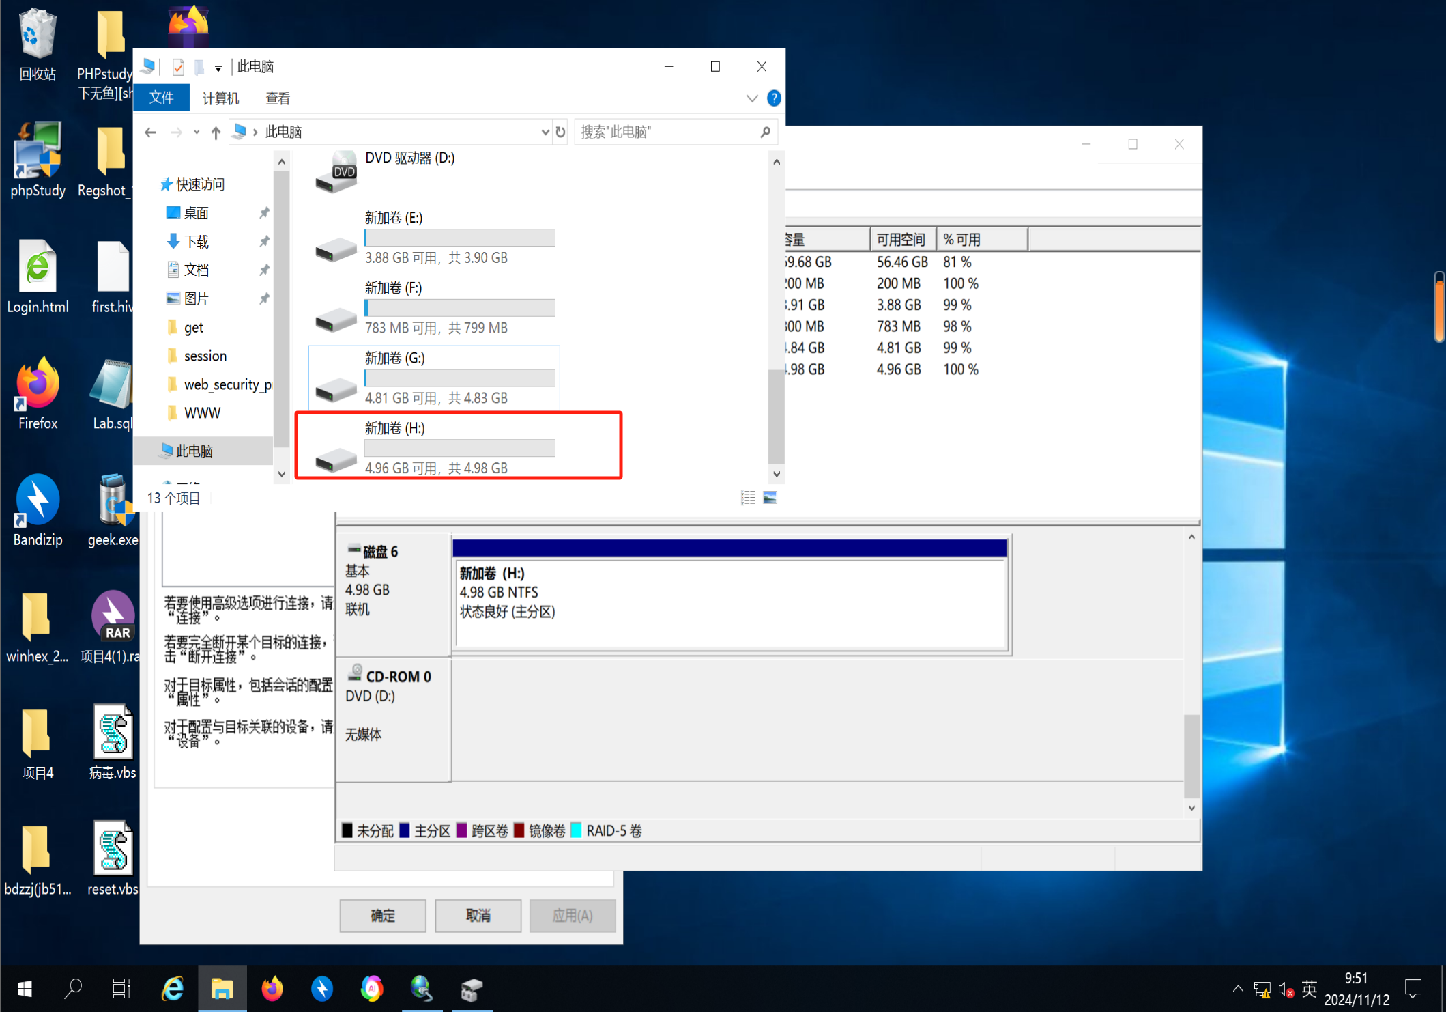This screenshot has height=1012, width=1446.
Task: Click 取消 button in dialog
Action: (478, 915)
